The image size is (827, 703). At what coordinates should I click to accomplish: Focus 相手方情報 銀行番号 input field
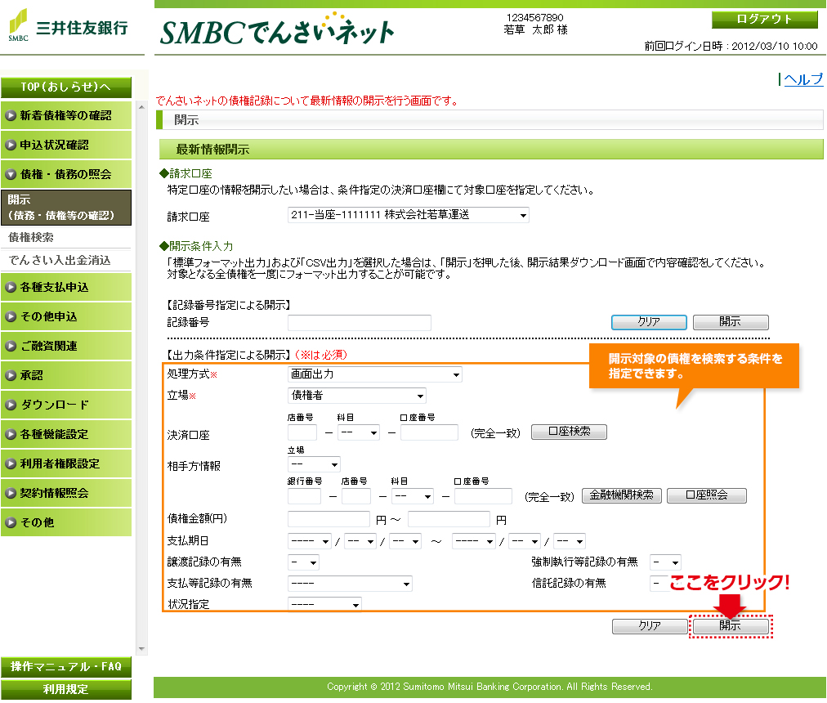point(304,496)
